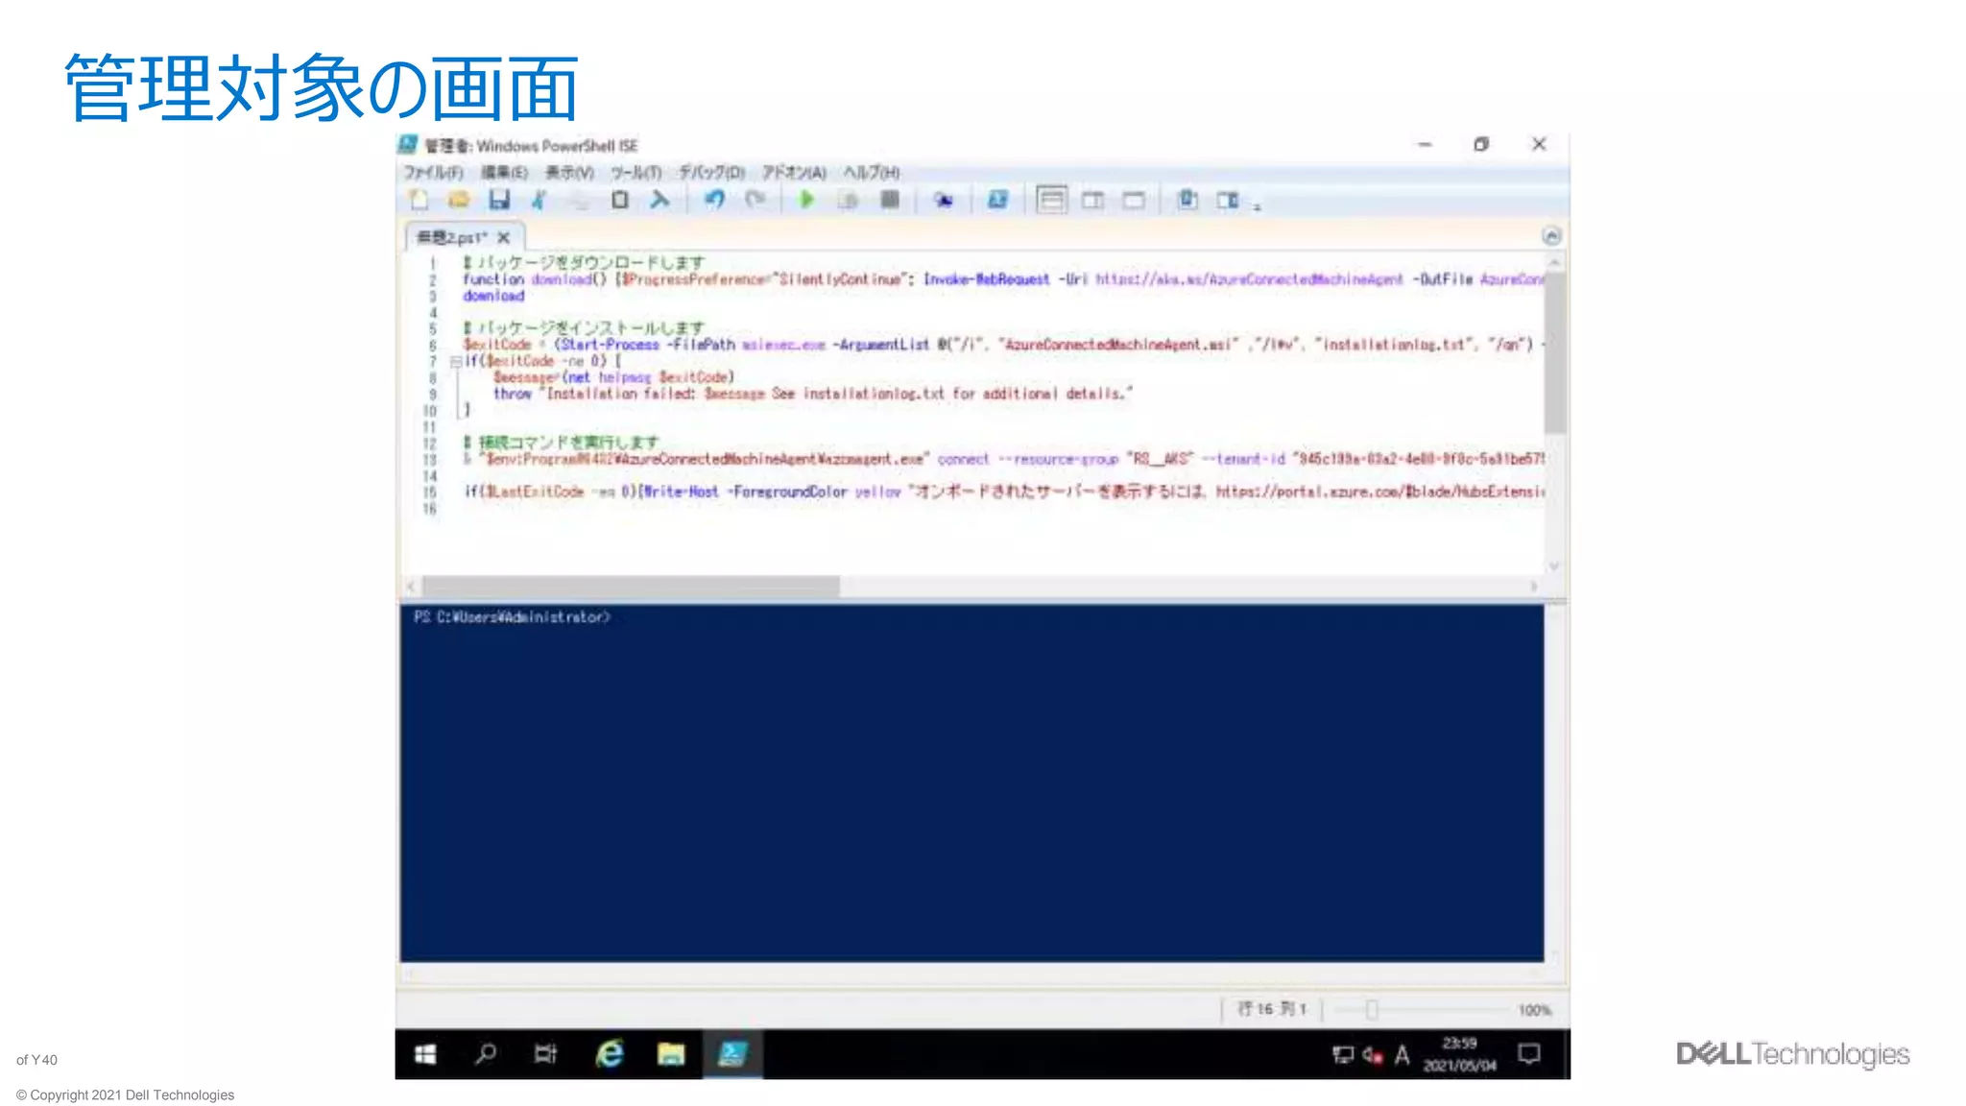Viewport: 1966px width, 1106px height.
Task: Show the Command add-on pane icon
Action: [x=1228, y=200]
